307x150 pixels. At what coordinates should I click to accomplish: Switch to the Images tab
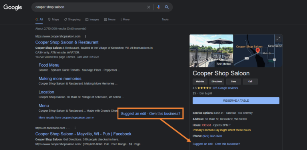92,20
